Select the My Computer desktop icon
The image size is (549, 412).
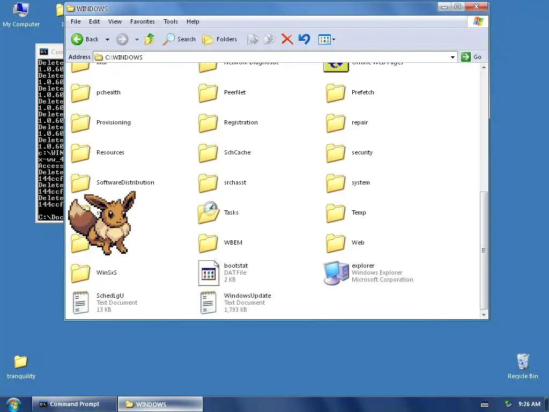click(x=21, y=10)
